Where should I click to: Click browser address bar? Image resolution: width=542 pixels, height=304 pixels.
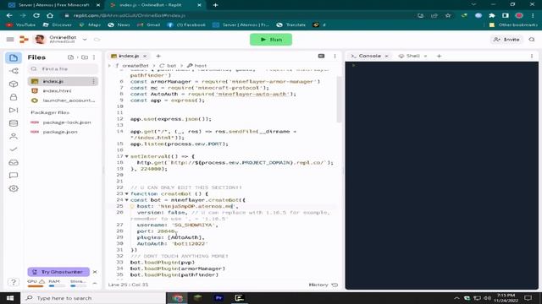coord(239,15)
